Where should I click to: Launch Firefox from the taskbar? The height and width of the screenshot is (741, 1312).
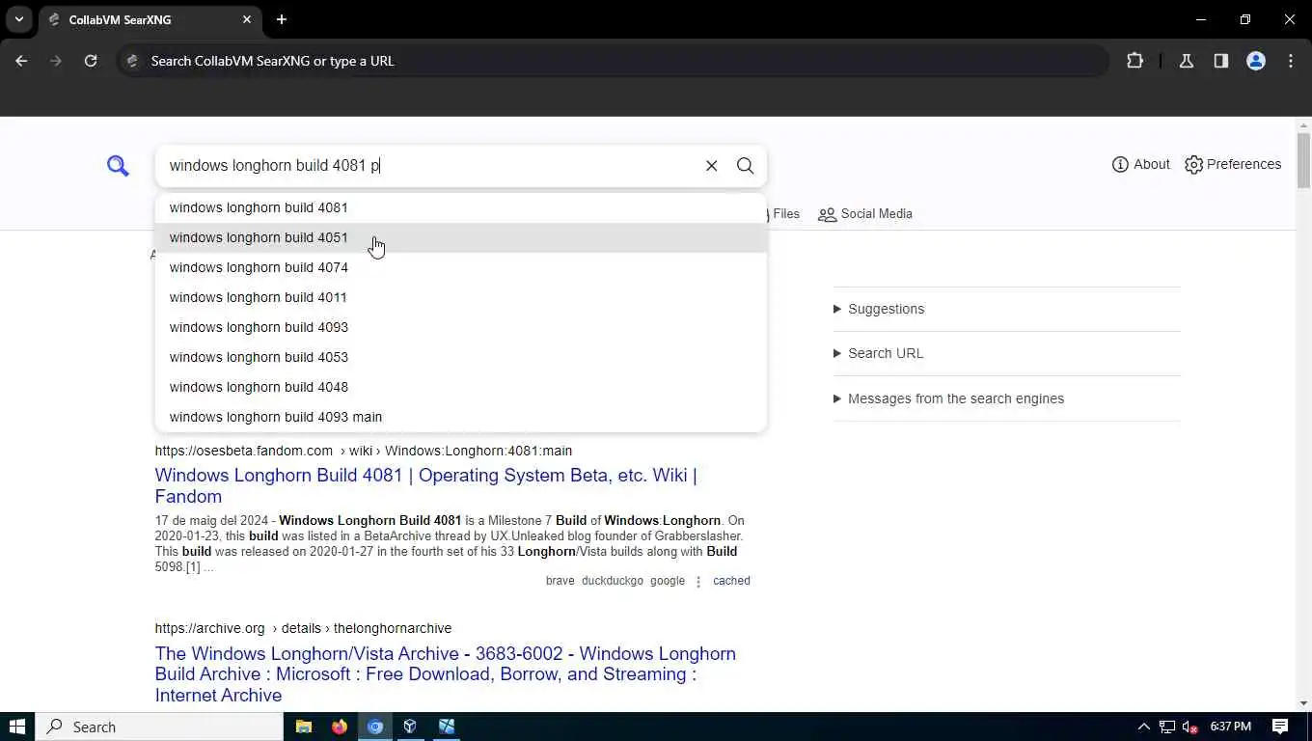pos(340,727)
